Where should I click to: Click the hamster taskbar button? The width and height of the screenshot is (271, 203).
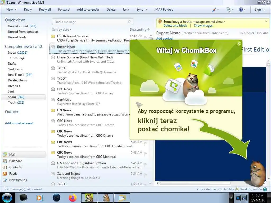click(x=106, y=198)
